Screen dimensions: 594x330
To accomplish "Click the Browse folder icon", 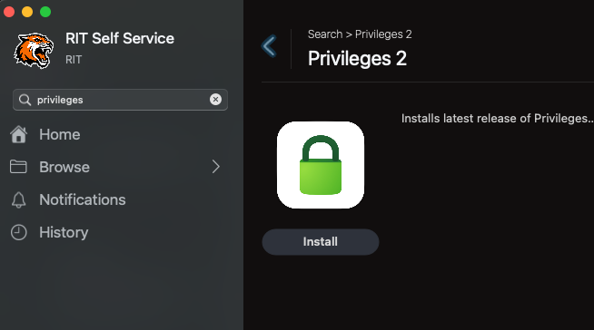I will click(18, 167).
